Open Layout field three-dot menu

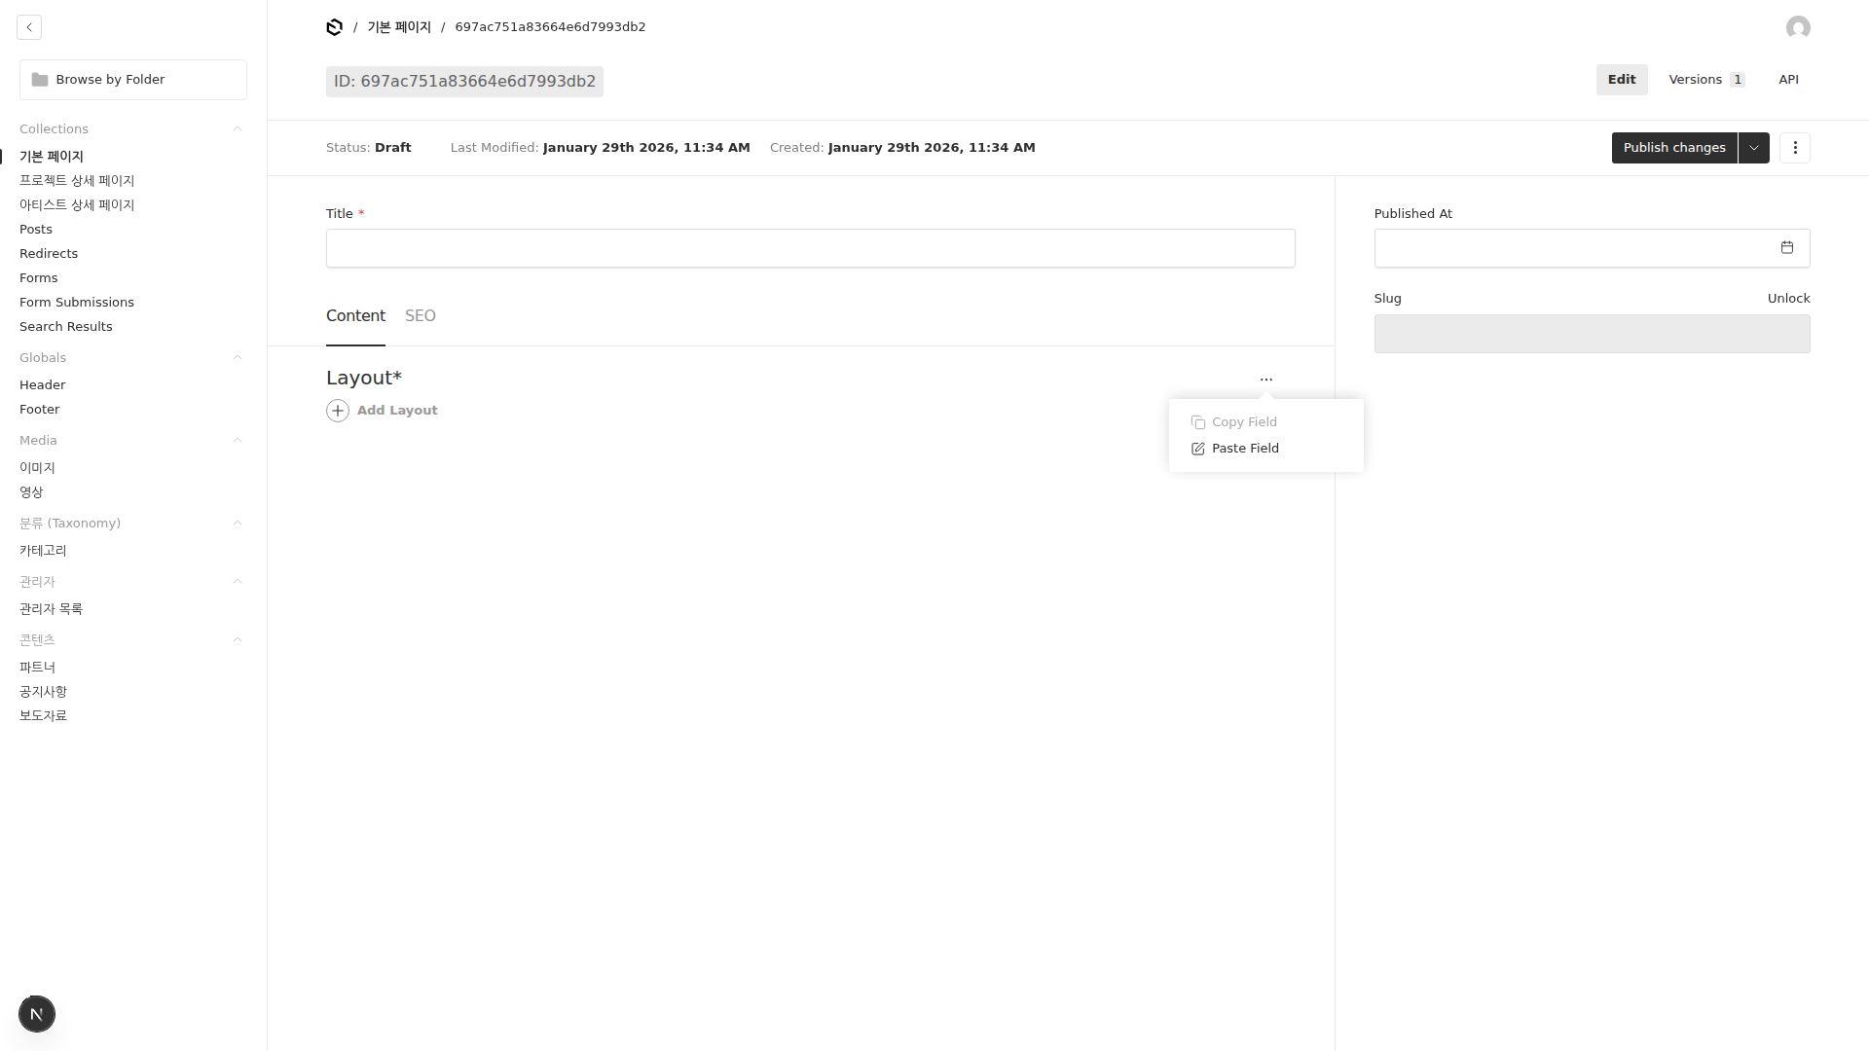(x=1265, y=380)
